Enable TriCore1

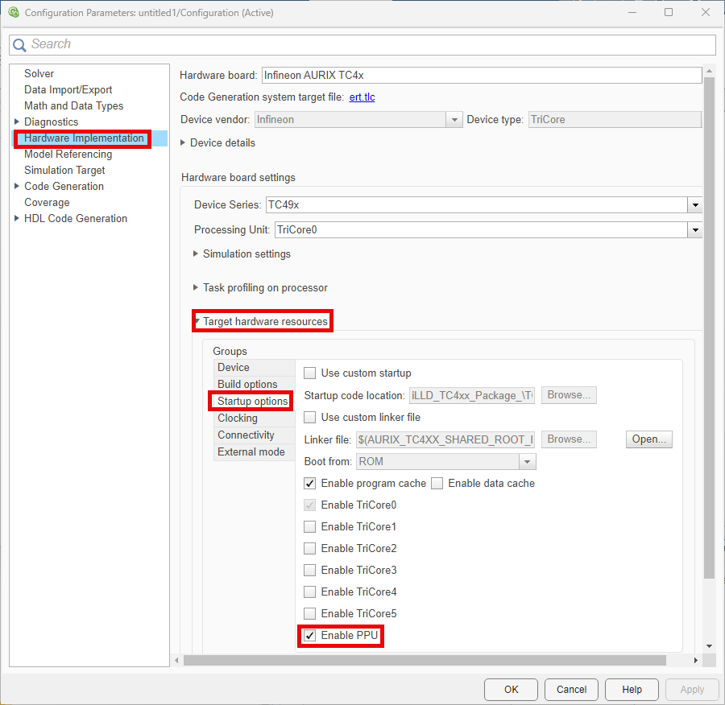309,526
